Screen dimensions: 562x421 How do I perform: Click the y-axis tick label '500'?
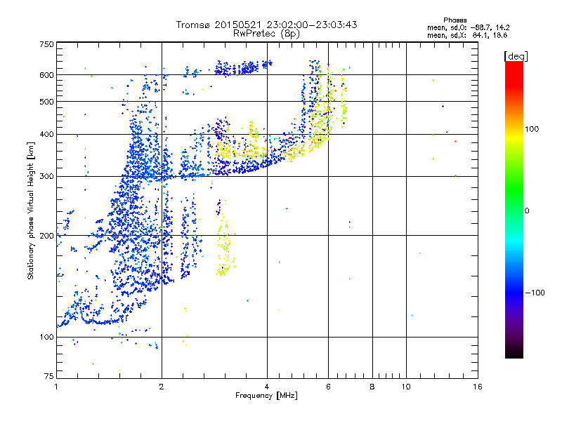[x=46, y=102]
